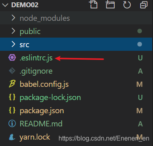Click the braces icon of package.json
The image size is (153, 146).
point(12,110)
